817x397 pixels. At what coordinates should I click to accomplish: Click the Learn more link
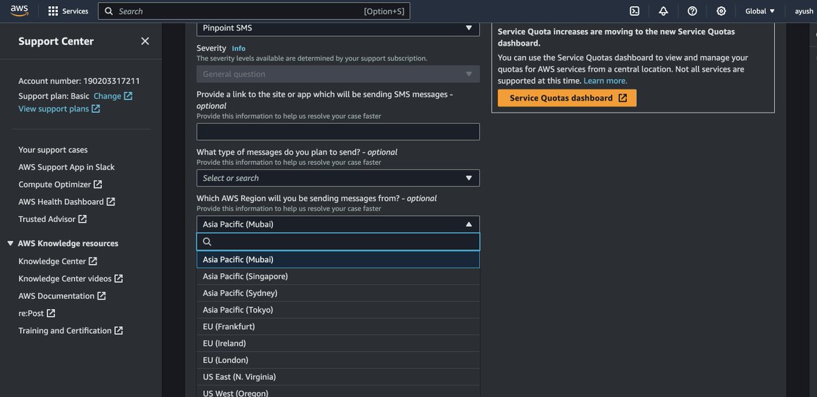coord(605,80)
